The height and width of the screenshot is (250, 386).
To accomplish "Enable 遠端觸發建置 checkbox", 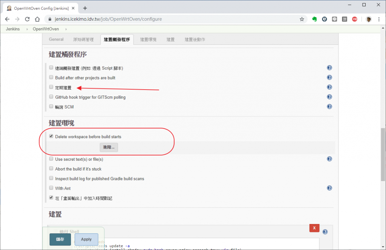I will tap(51, 68).
